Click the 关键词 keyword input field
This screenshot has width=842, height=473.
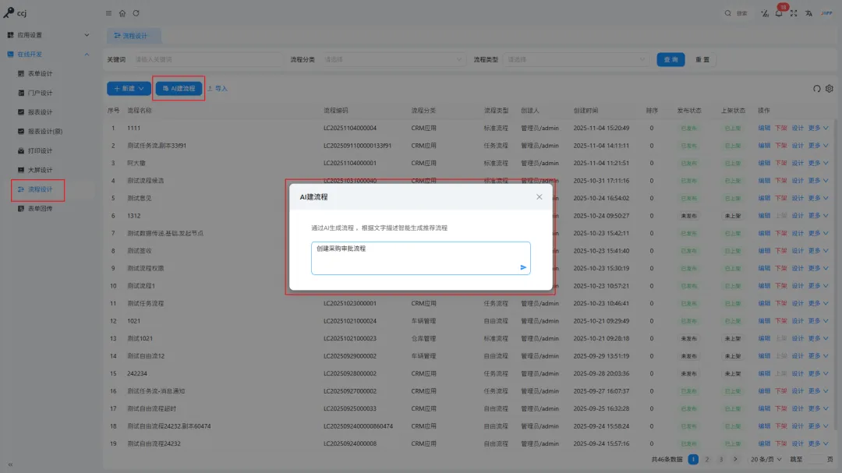pyautogui.click(x=206, y=59)
